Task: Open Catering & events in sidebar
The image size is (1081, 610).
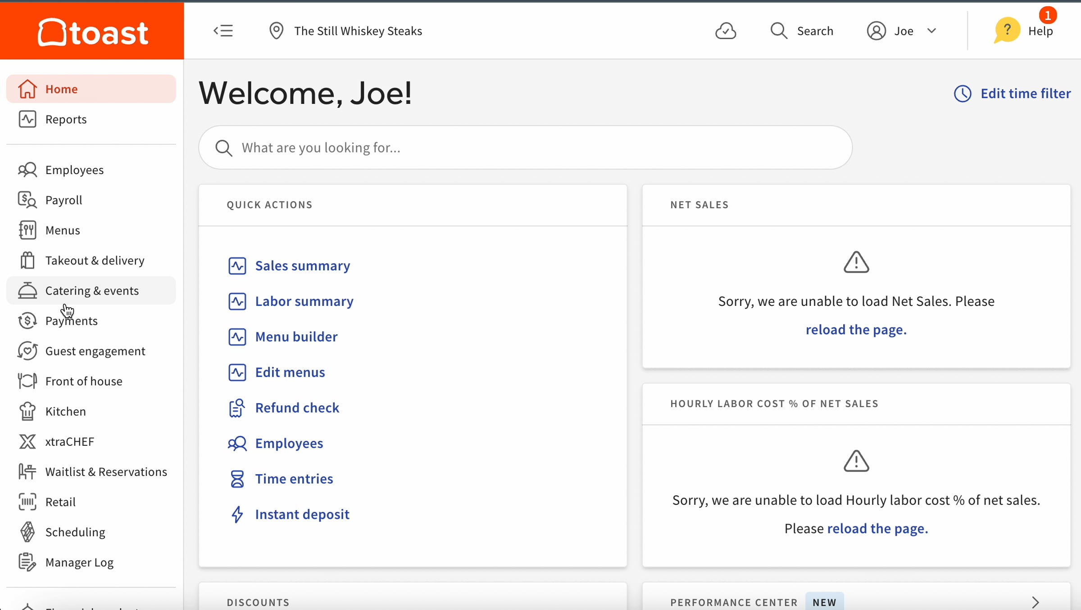Action: click(x=92, y=291)
